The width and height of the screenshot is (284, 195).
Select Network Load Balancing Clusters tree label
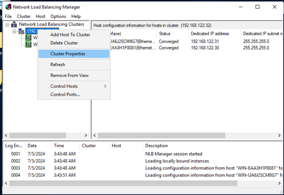pos(52,24)
